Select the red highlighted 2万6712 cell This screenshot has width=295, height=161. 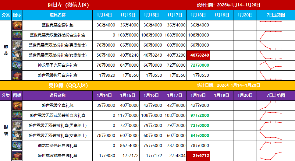pos(198,156)
